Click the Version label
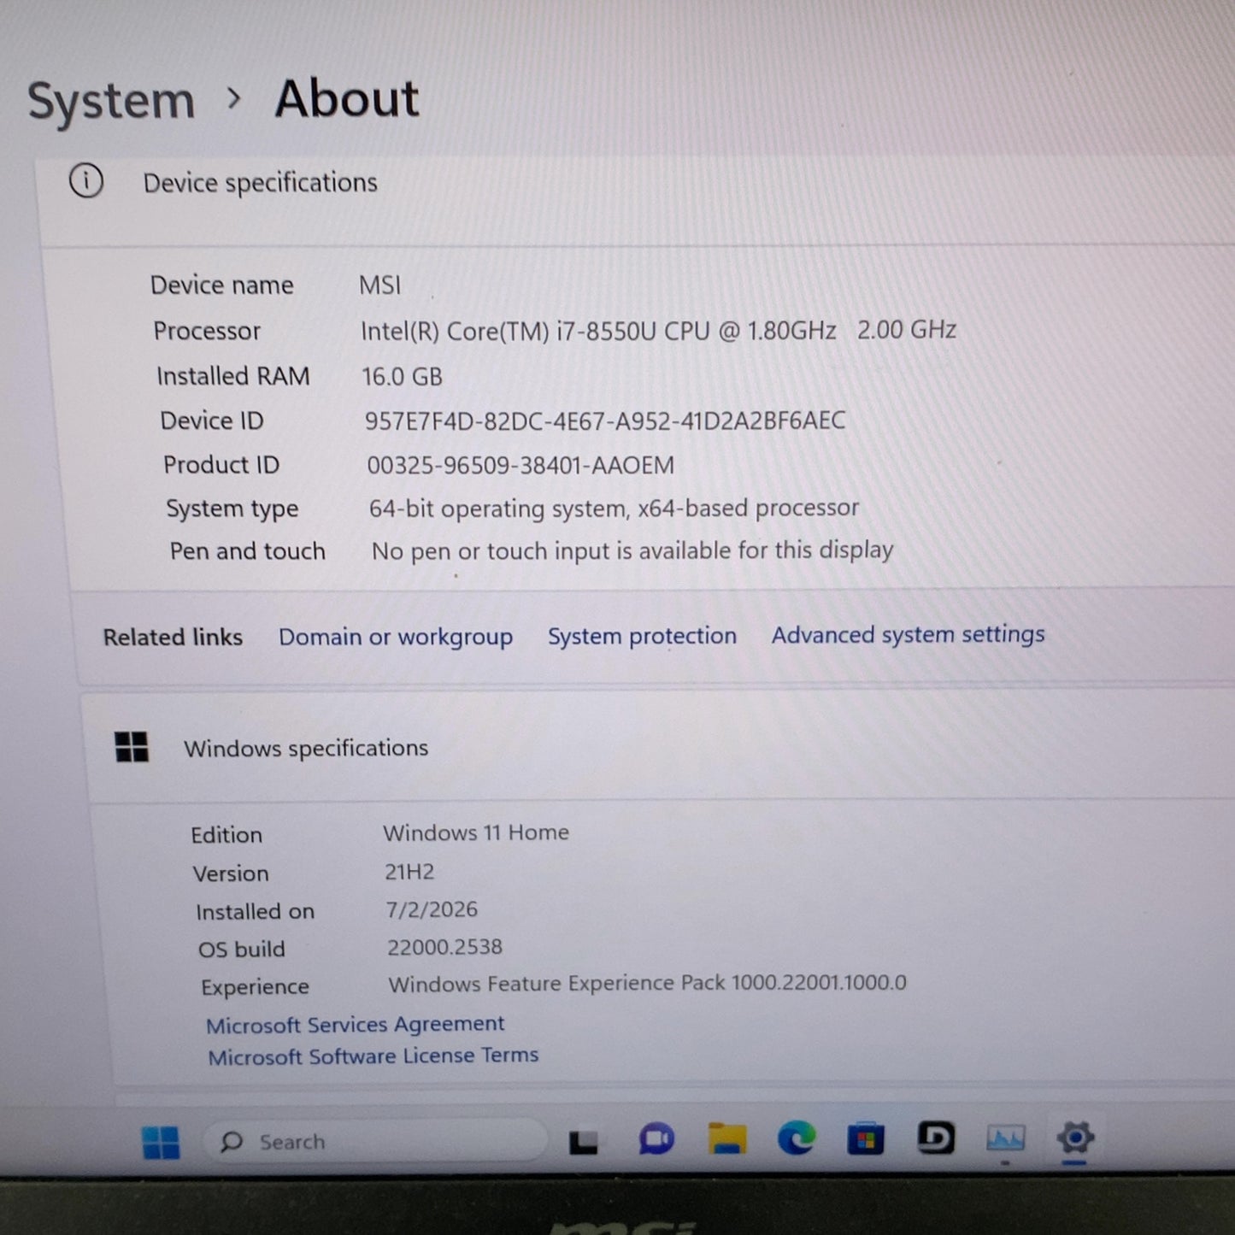The image size is (1235, 1235). point(231,873)
